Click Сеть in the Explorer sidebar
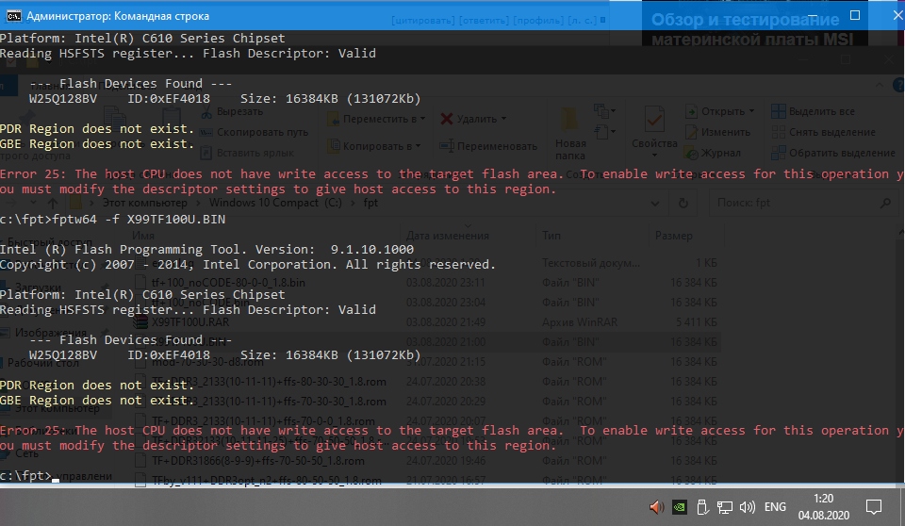This screenshot has height=526, width=905. click(x=27, y=453)
